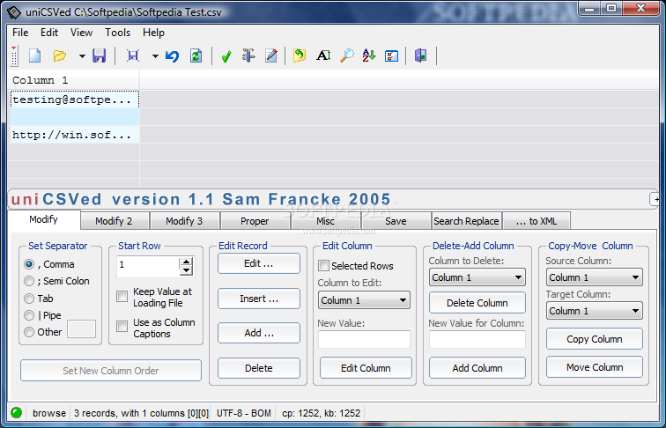The image size is (666, 428).
Task: Switch to the Modify 3 tab
Action: (184, 221)
